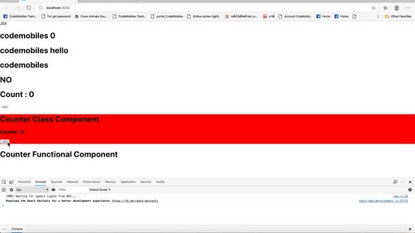This screenshot has width=415, height=233.
Task: Show the console sidebar icon
Action: (4, 190)
